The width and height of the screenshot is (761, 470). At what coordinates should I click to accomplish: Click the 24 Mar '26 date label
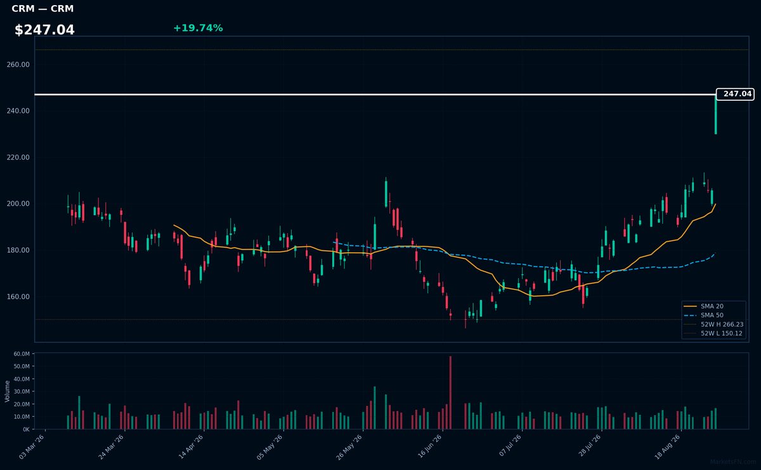coord(112,446)
